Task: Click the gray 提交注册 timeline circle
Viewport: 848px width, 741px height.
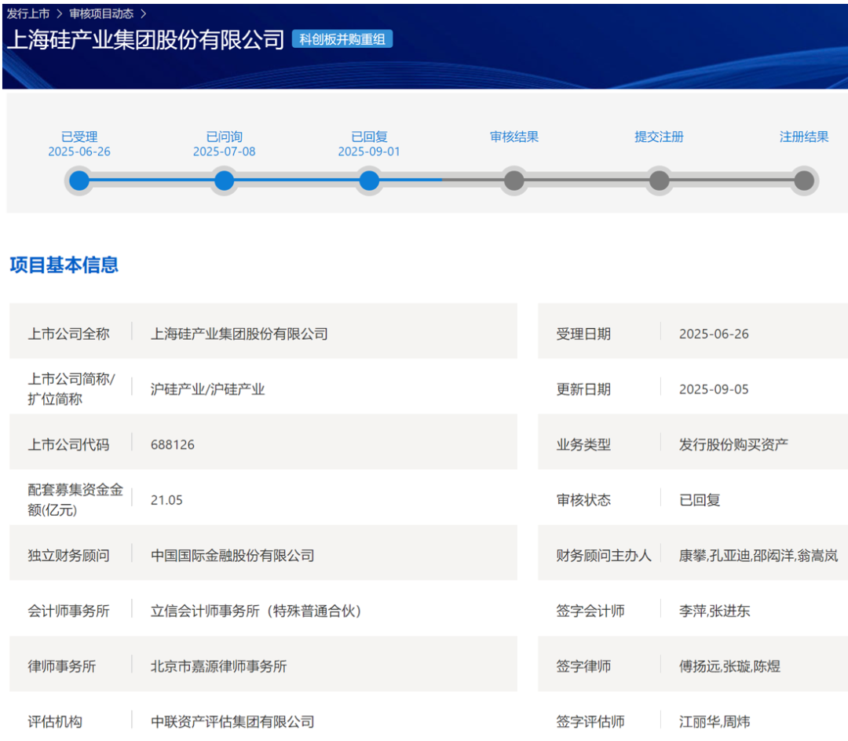Action: coord(659,181)
